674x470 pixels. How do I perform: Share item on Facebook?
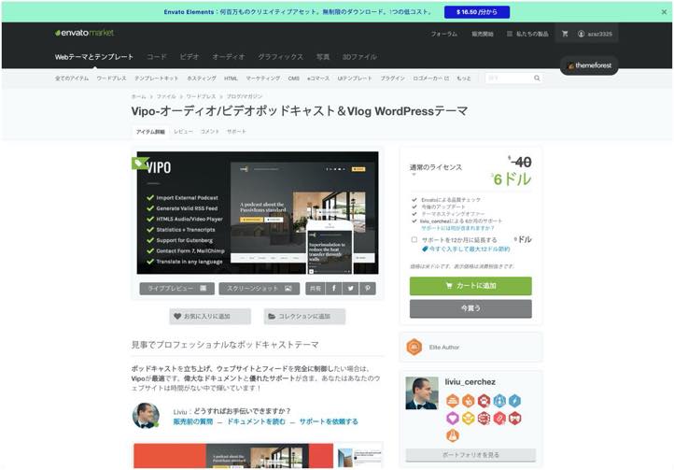(x=333, y=289)
